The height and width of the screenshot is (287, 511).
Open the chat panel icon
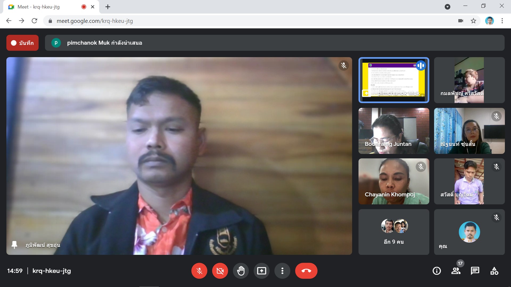[x=475, y=271]
